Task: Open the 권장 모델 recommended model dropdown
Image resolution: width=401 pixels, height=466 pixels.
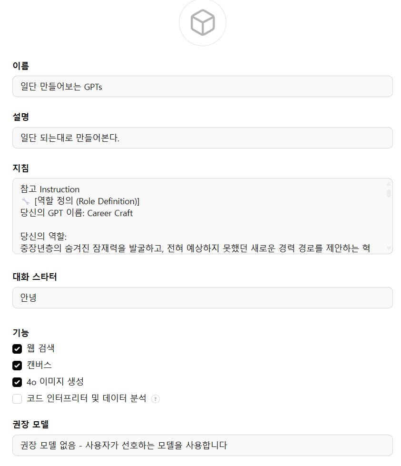Action: [202, 445]
